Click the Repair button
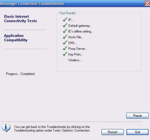 [x=137, y=116]
